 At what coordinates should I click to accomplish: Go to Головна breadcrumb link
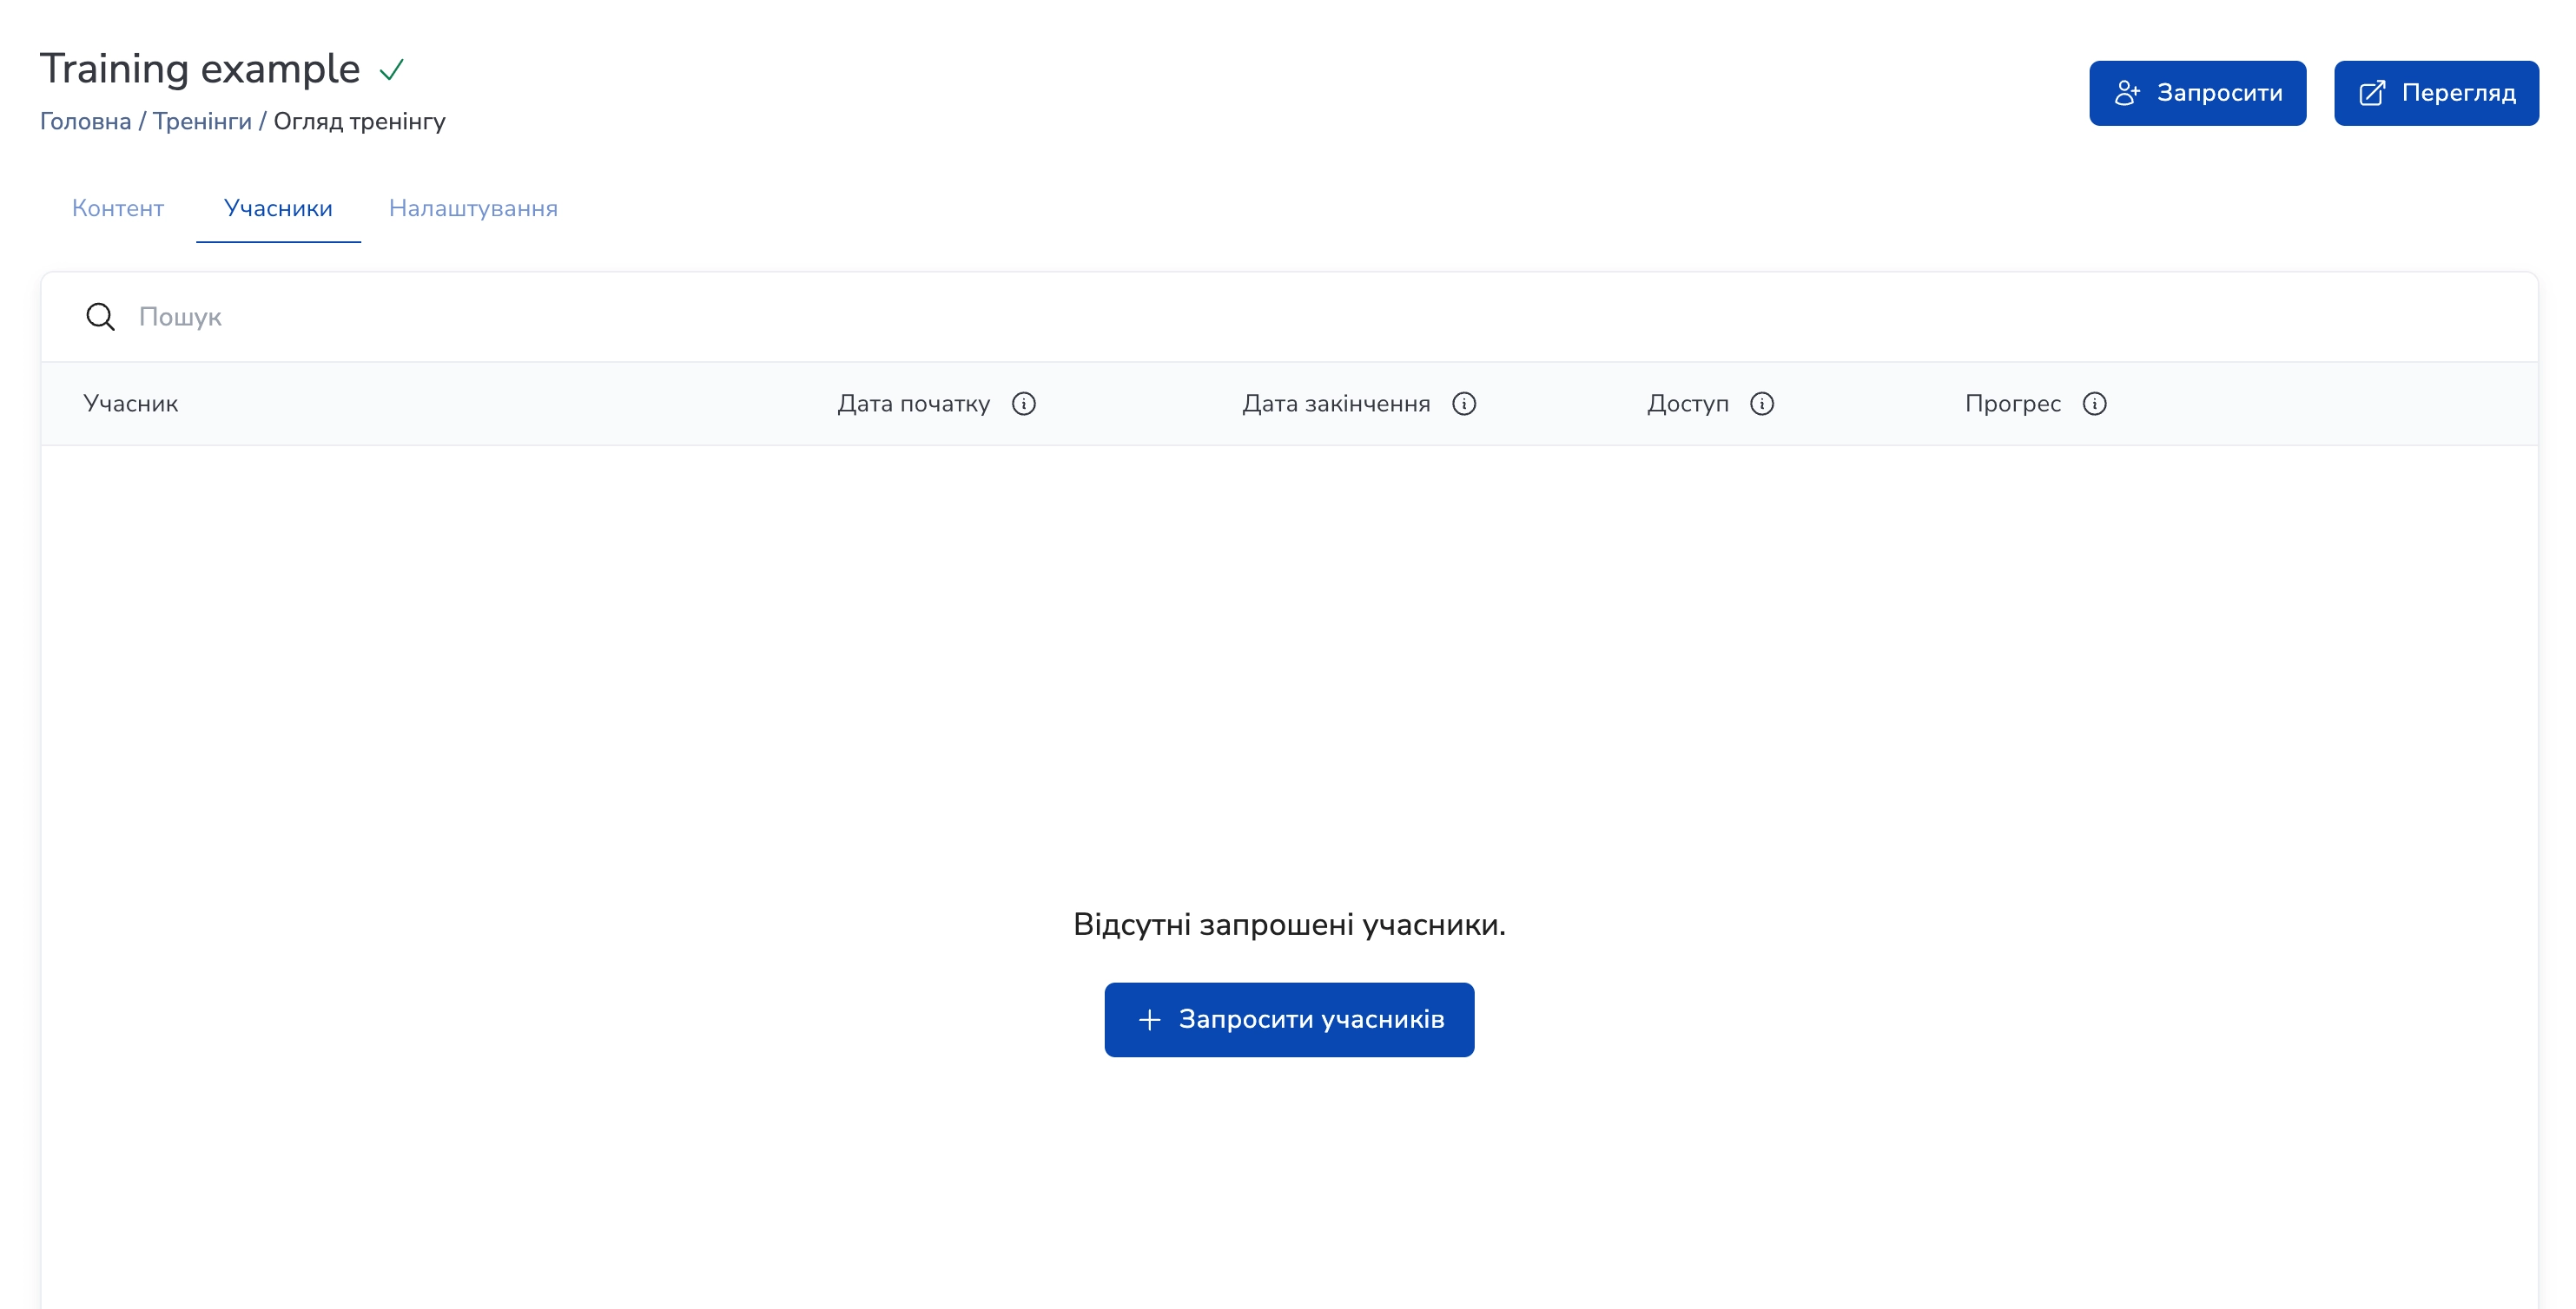click(85, 121)
